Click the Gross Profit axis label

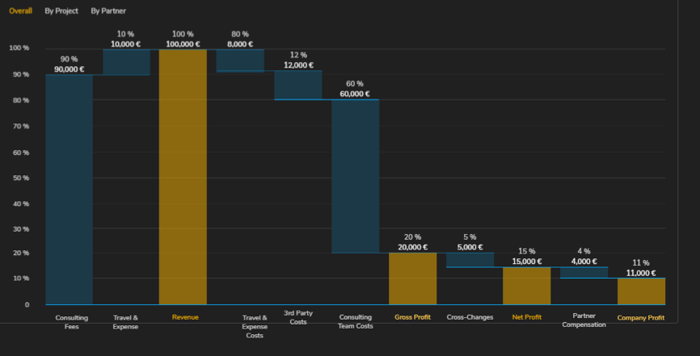pyautogui.click(x=412, y=317)
